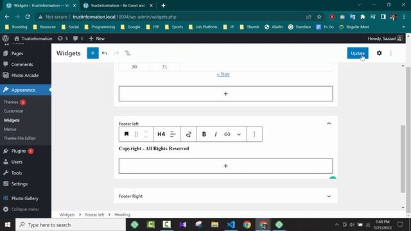This screenshot has width=411, height=231.
Task: Open a new browser tab
Action: pos(163,6)
